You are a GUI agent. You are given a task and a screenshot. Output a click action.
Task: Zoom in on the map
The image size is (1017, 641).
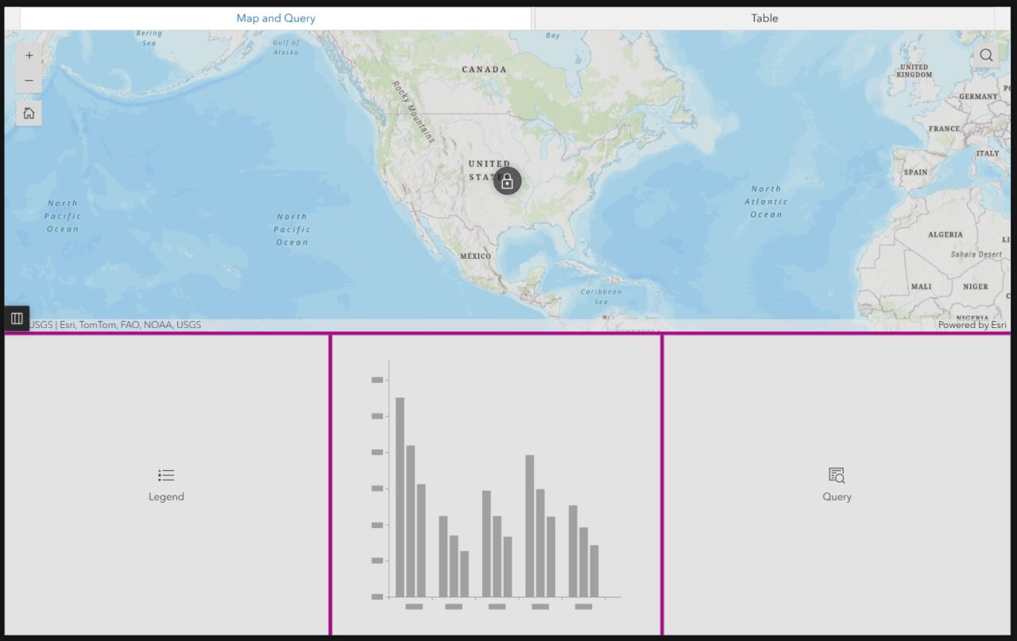click(29, 56)
